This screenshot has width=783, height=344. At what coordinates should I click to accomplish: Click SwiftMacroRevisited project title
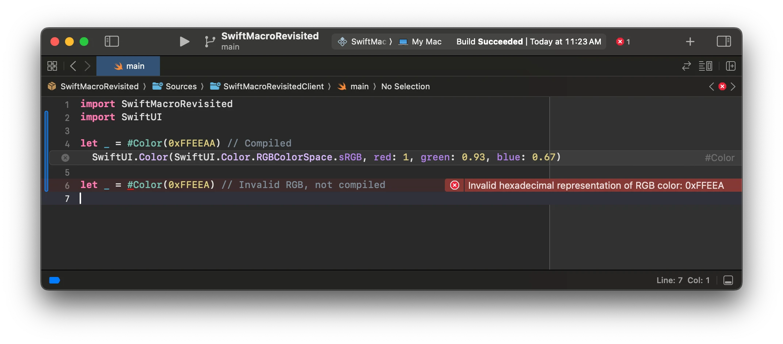[270, 36]
